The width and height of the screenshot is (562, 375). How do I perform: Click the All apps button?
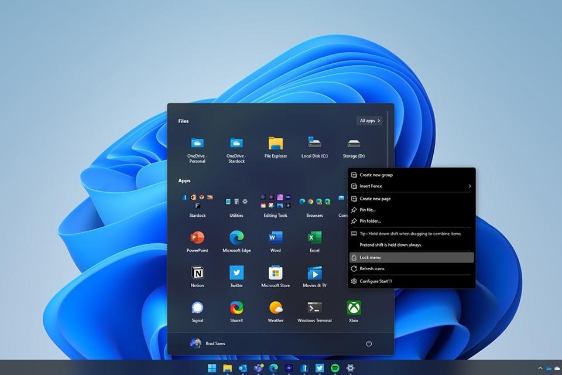click(x=369, y=121)
